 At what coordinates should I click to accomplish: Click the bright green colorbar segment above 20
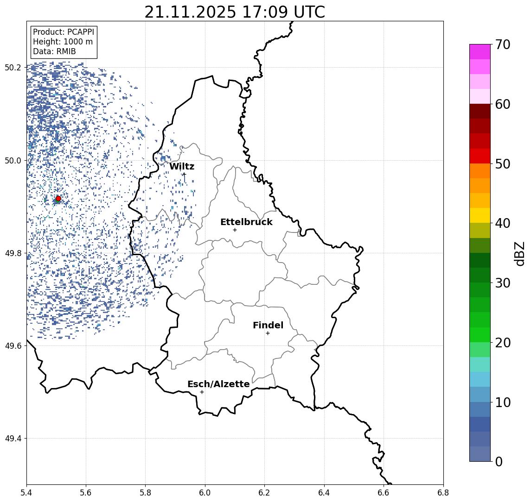[x=480, y=334]
